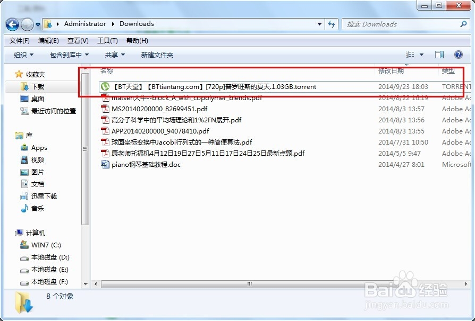Screen dimensions: 475x321
Task: Sort by the 类型 column header
Action: click(448, 70)
